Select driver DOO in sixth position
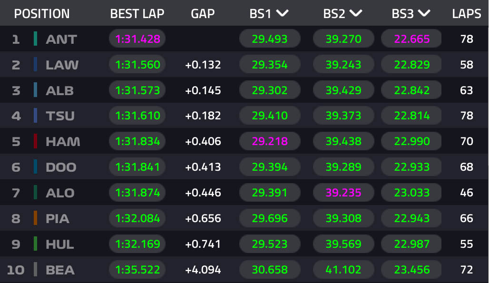489x283 pixels. click(60, 167)
